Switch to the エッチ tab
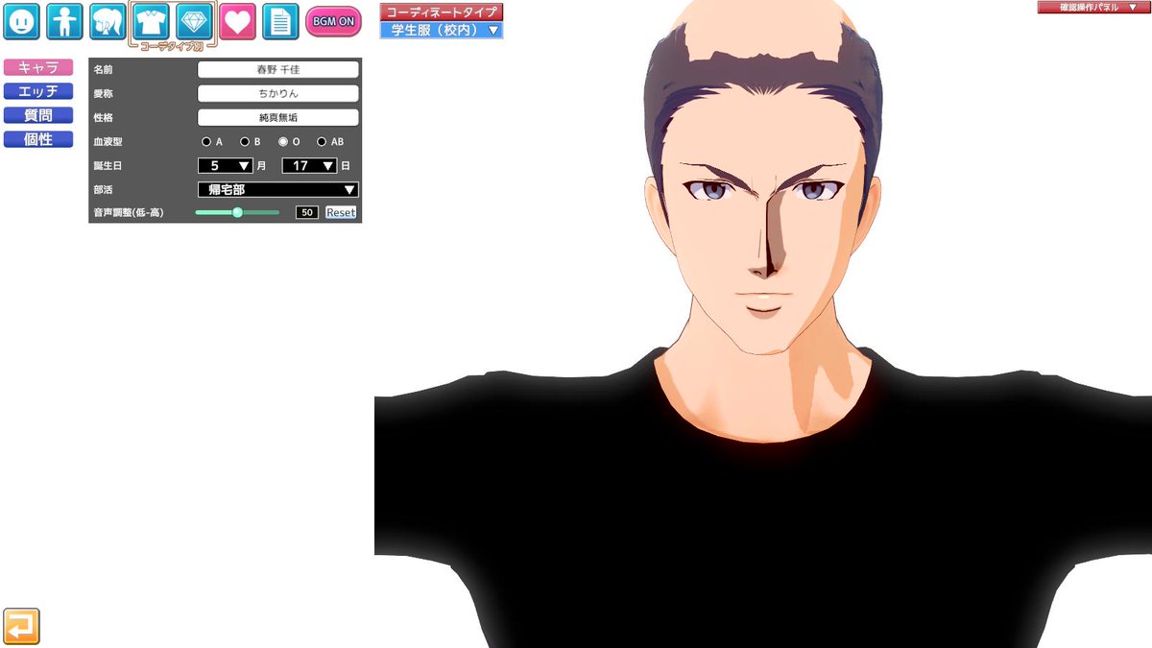The width and height of the screenshot is (1152, 648). tap(38, 91)
